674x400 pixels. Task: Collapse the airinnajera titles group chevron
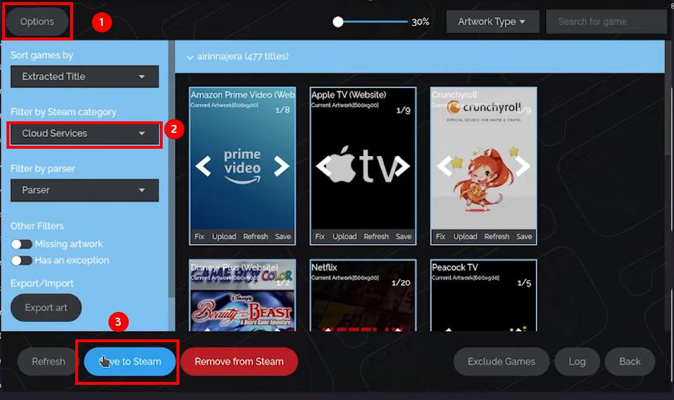coord(190,57)
